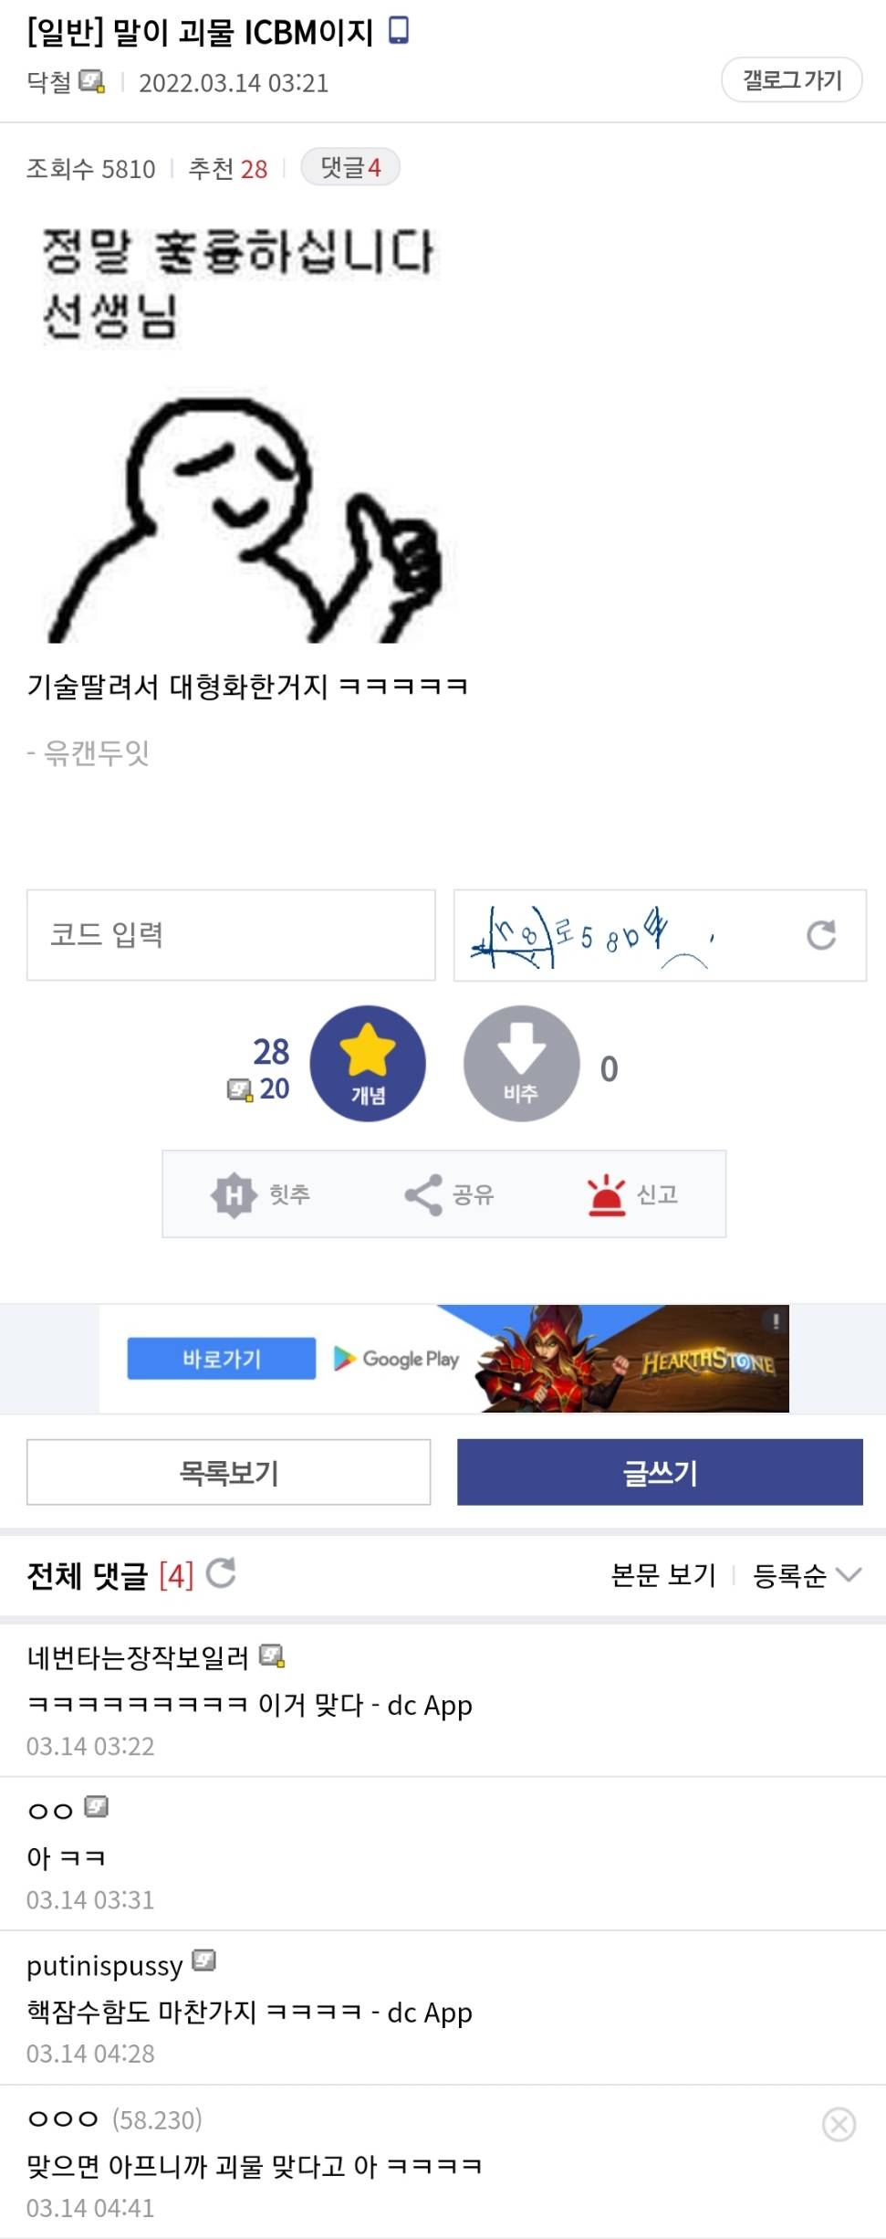Click the 신고 report siren icon
This screenshot has height=2239, width=886.
coord(606,1195)
